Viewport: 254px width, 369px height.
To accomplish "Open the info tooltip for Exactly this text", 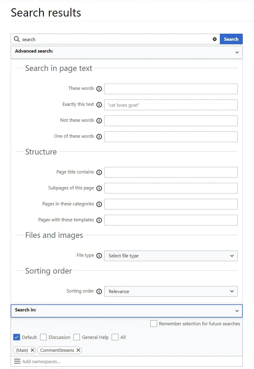I will coord(99,105).
